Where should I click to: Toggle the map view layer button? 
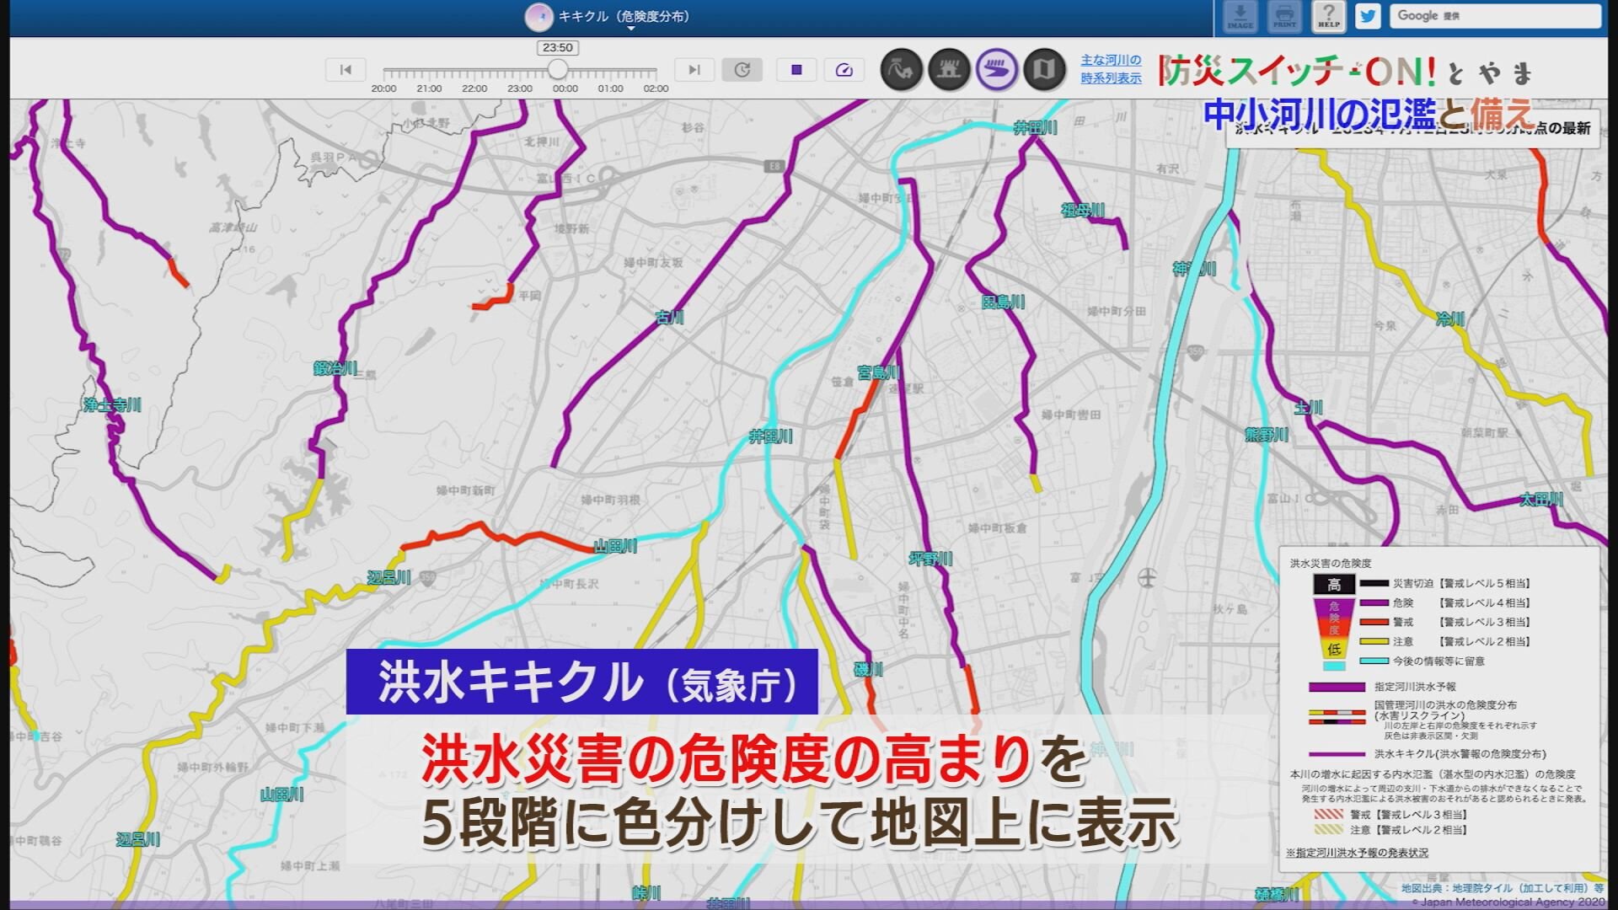(x=1044, y=70)
